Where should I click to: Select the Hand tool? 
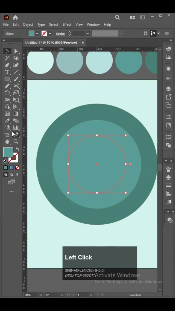click(7, 142)
